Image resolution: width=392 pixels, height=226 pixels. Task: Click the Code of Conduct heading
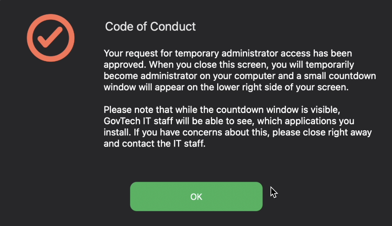pyautogui.click(x=150, y=27)
